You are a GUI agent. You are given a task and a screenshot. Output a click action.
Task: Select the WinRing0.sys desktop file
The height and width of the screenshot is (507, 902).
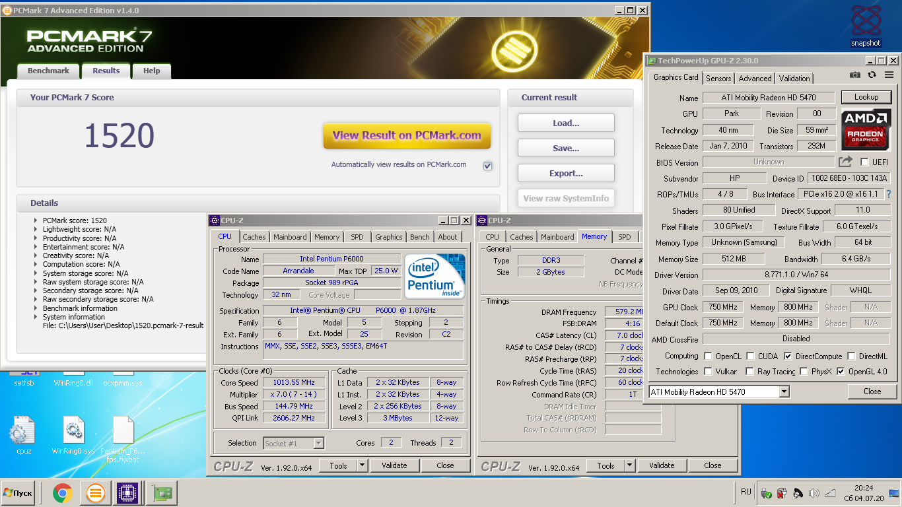click(x=73, y=434)
